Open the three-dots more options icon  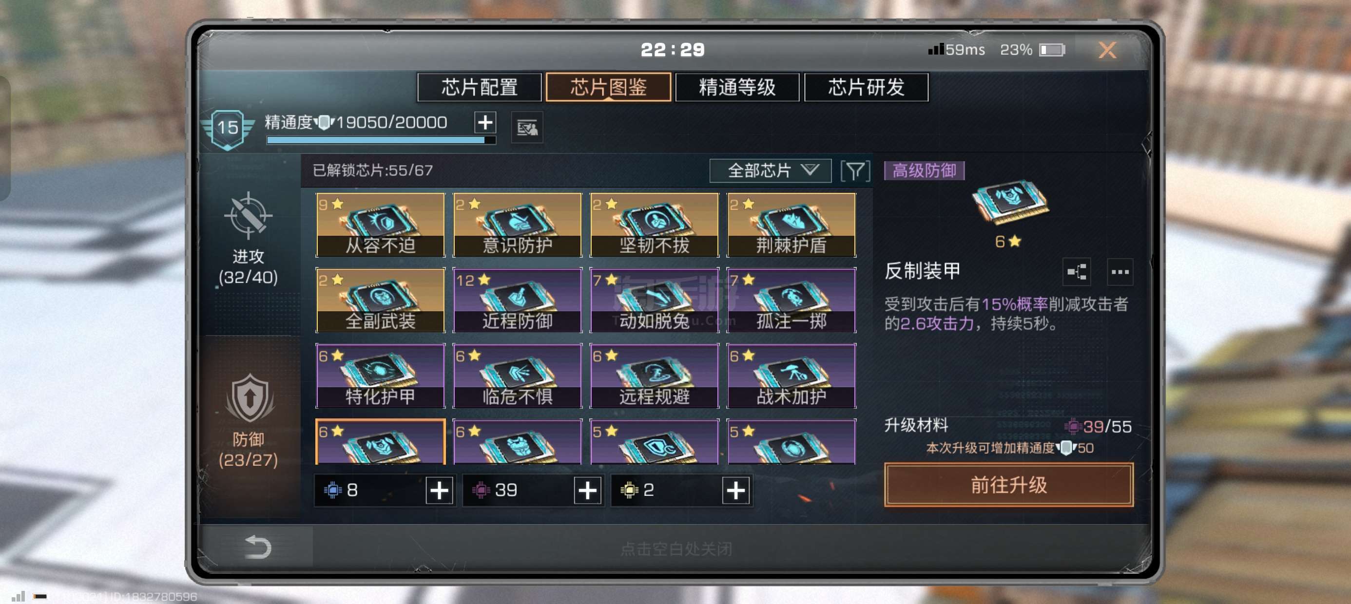[x=1119, y=272]
